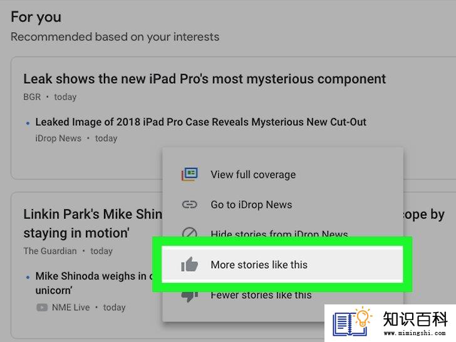Open the Linkin Park Mike Shinoda headline
456x342 pixels.
coord(93,224)
